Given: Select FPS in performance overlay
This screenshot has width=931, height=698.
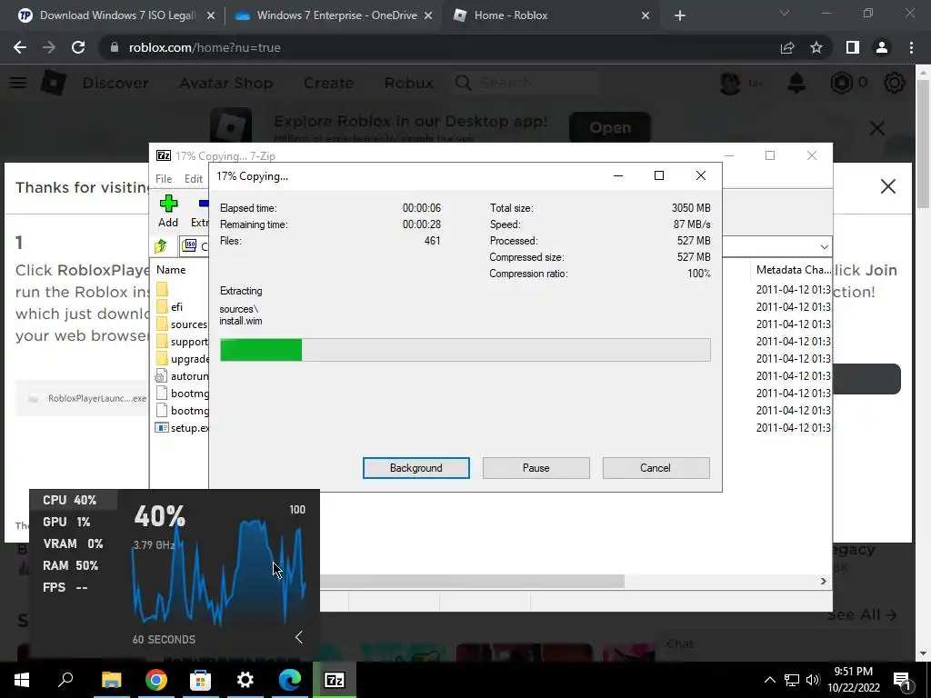Looking at the screenshot, I should click(73, 588).
